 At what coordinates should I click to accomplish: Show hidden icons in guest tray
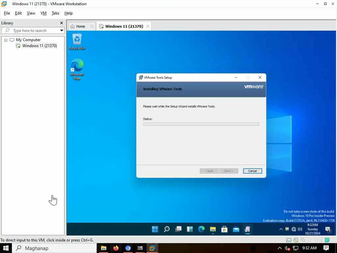coord(281,229)
